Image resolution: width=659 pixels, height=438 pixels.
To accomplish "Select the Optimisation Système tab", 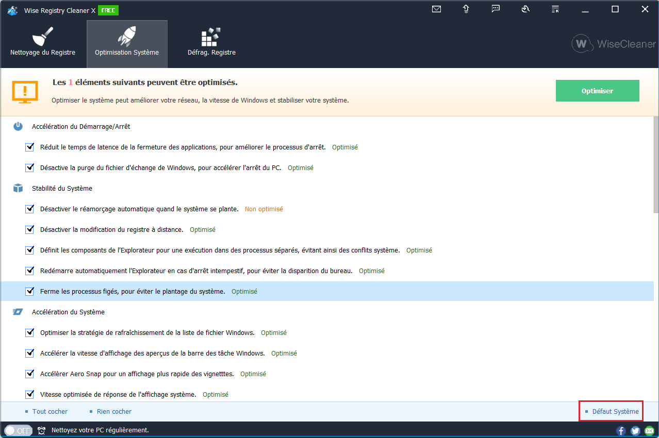I will tap(127, 44).
